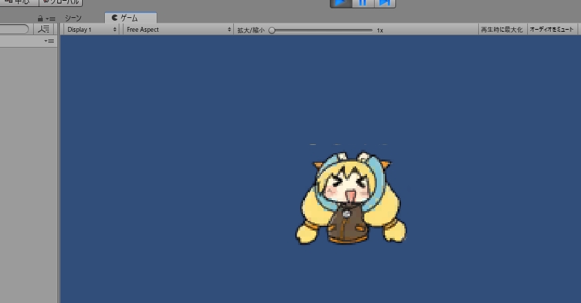
Task: Click the Pause button in the toolbar
Action: click(x=363, y=3)
